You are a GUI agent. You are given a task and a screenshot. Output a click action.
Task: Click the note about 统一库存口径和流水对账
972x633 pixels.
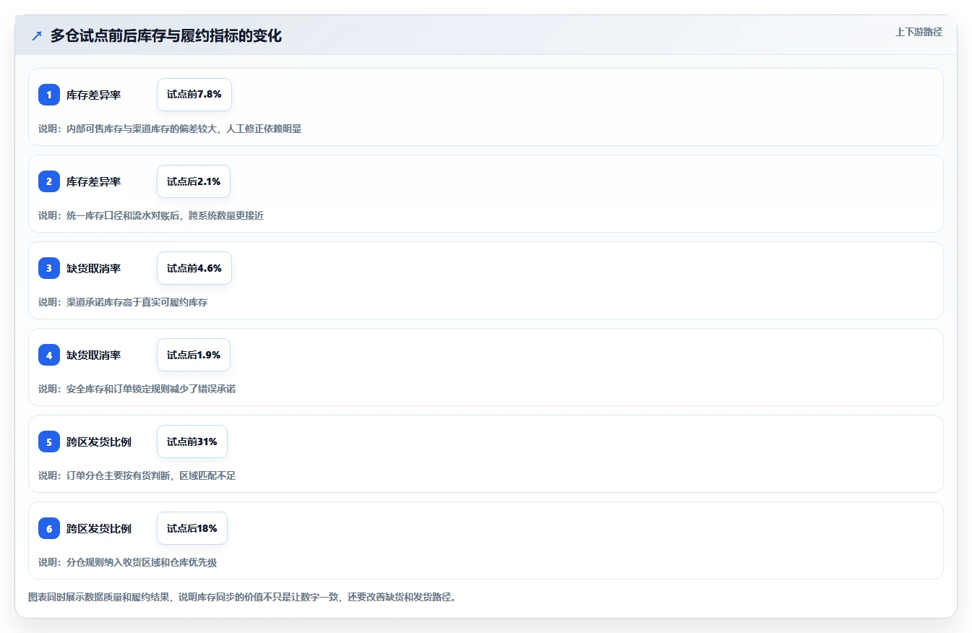(x=151, y=215)
